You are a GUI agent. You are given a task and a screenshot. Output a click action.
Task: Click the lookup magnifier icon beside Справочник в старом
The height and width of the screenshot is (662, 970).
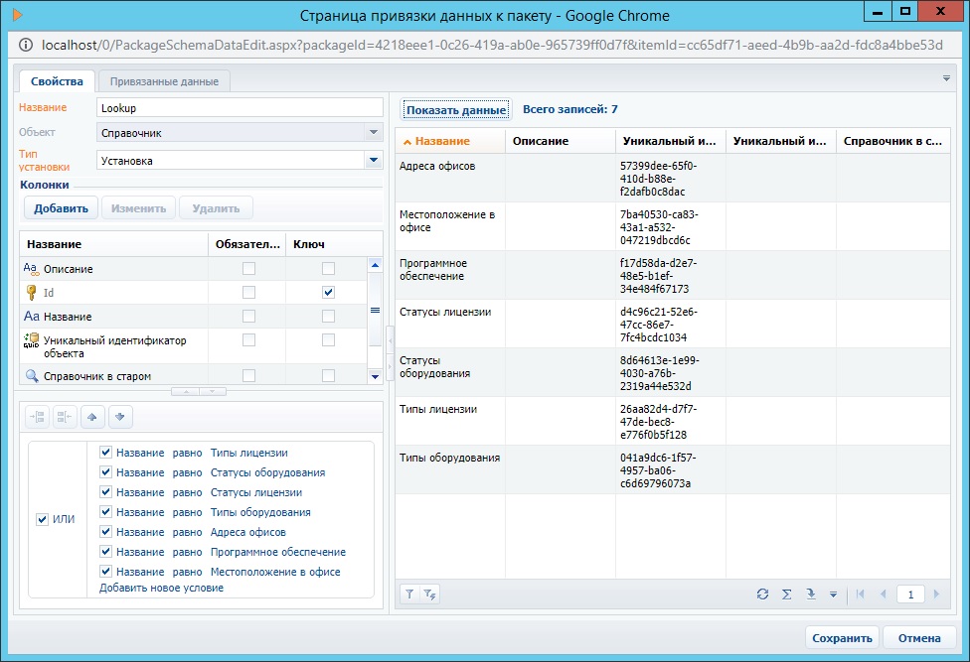(32, 375)
